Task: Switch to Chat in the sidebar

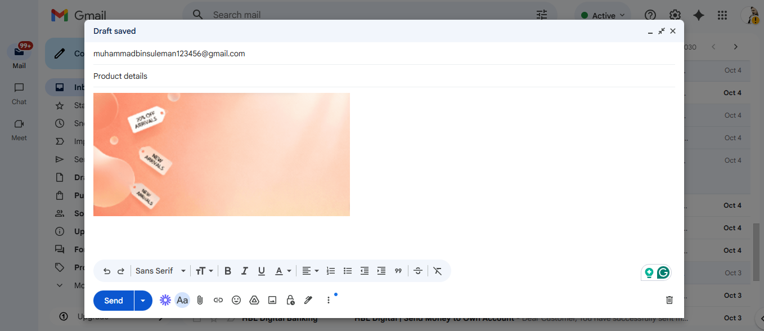Action: [x=19, y=93]
